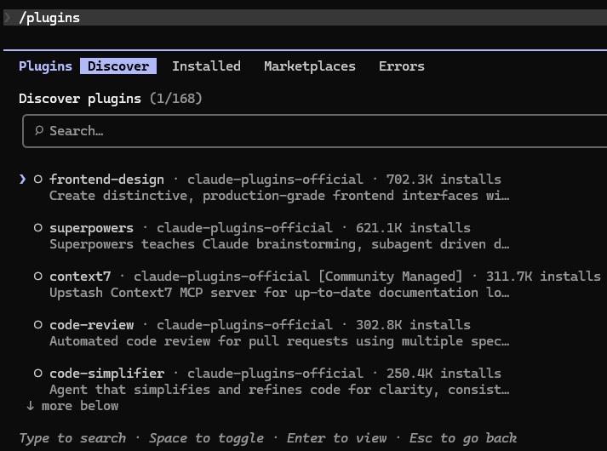Select the frontend-design plugin name
The image size is (607, 451).
107,180
